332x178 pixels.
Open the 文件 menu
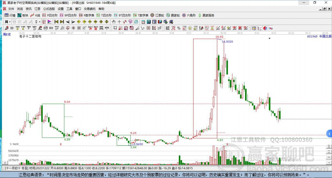(11, 9)
